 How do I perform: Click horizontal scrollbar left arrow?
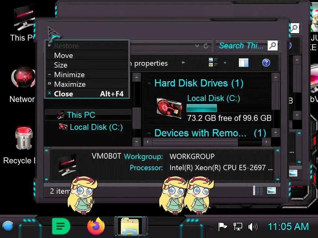tap(148, 142)
